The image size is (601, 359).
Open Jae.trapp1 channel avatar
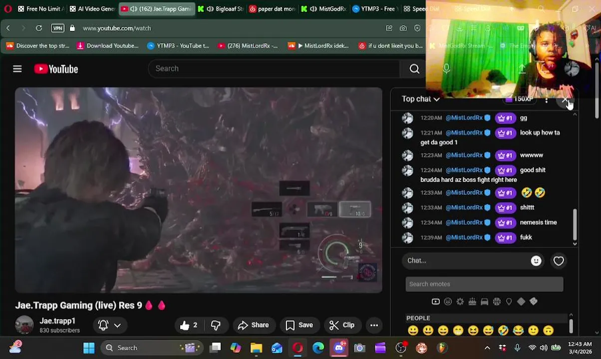[24, 325]
